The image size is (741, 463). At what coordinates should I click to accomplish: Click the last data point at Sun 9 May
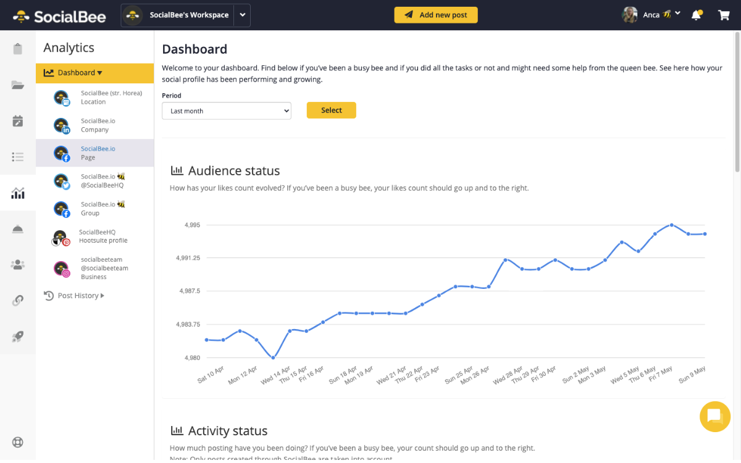[x=705, y=234]
